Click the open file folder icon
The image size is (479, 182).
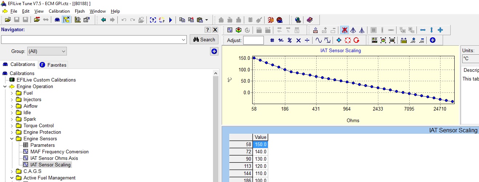pos(7,20)
